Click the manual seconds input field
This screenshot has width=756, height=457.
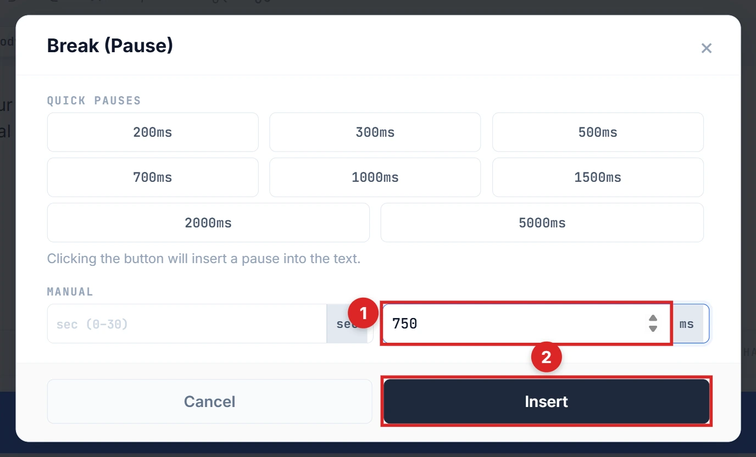[x=187, y=324]
